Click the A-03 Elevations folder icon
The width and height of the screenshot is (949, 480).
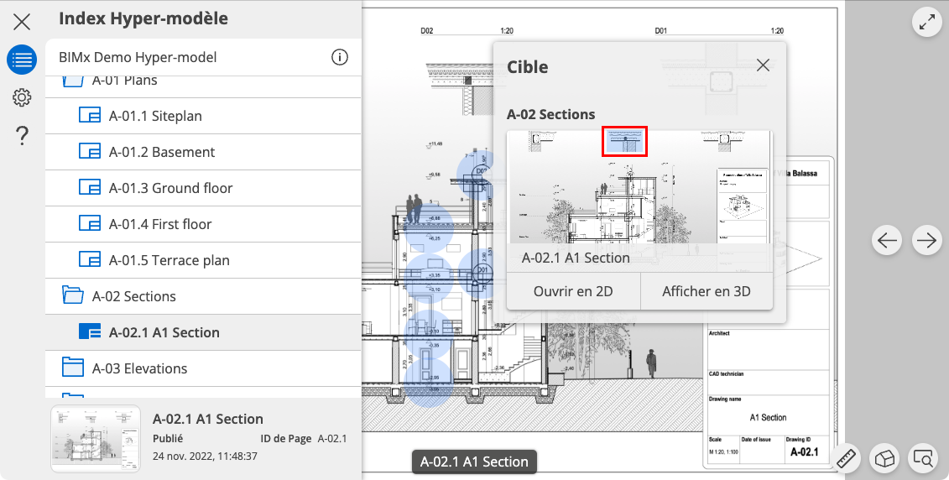coord(73,368)
